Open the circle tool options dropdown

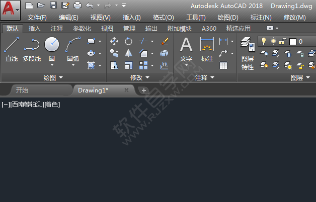coord(52,65)
